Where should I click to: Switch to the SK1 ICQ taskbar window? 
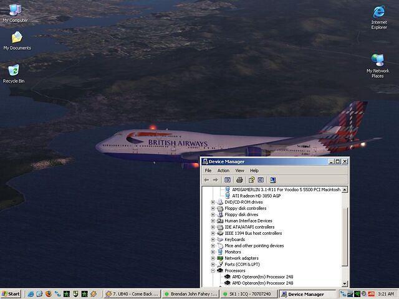248,293
